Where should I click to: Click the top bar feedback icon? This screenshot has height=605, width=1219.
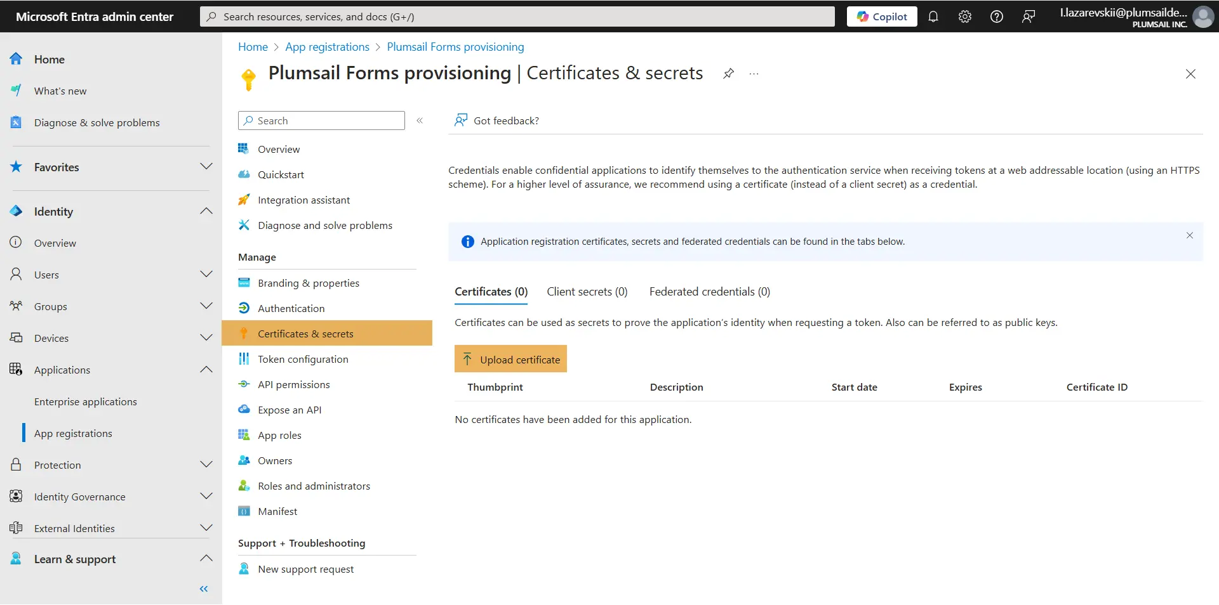pos(1028,16)
